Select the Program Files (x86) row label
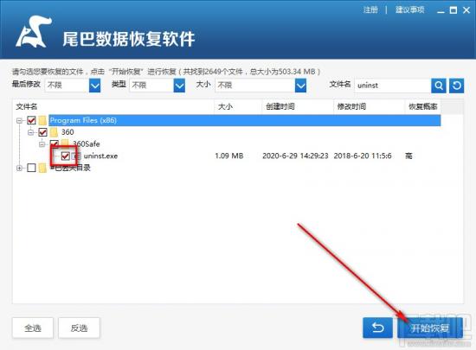This screenshot has height=350, width=476. pos(83,120)
